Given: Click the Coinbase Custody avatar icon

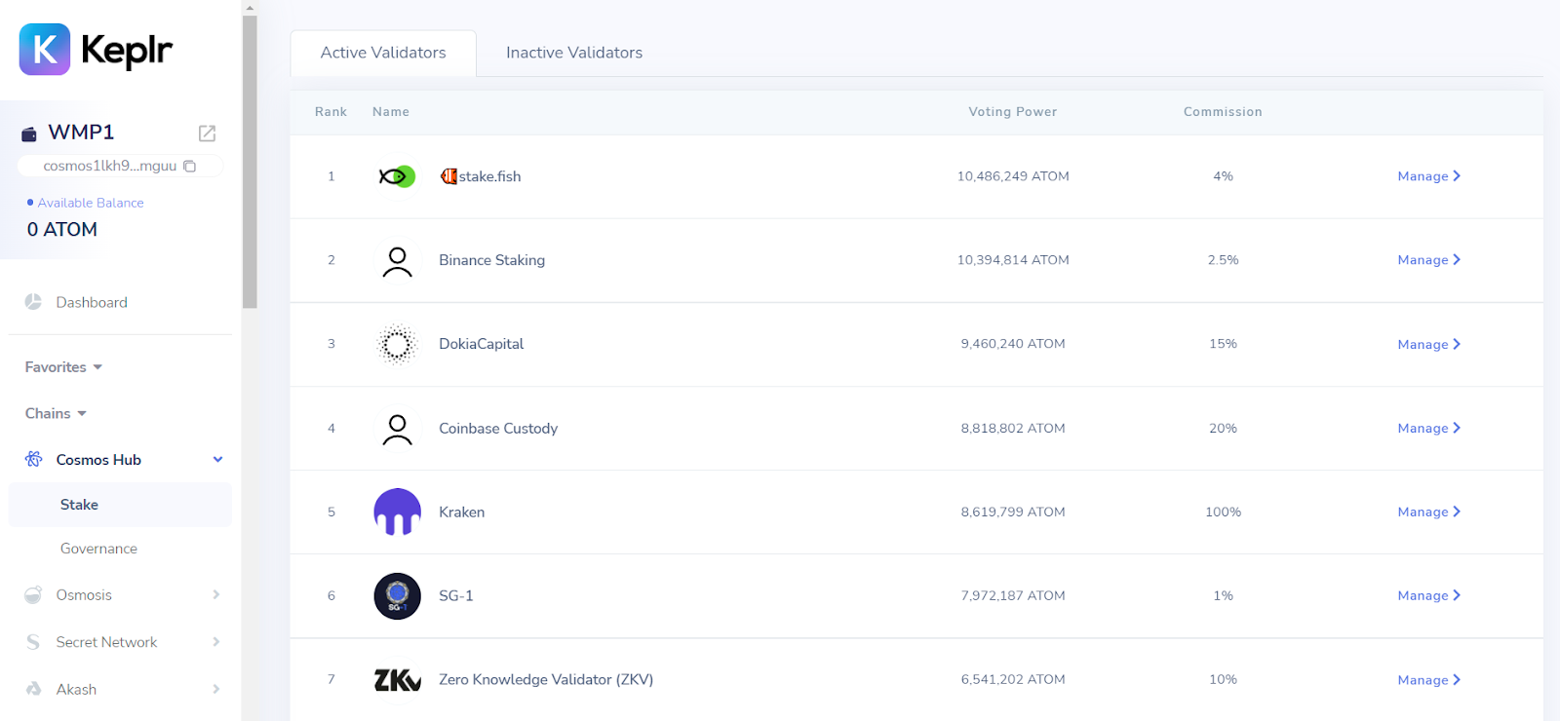Looking at the screenshot, I should pos(397,429).
